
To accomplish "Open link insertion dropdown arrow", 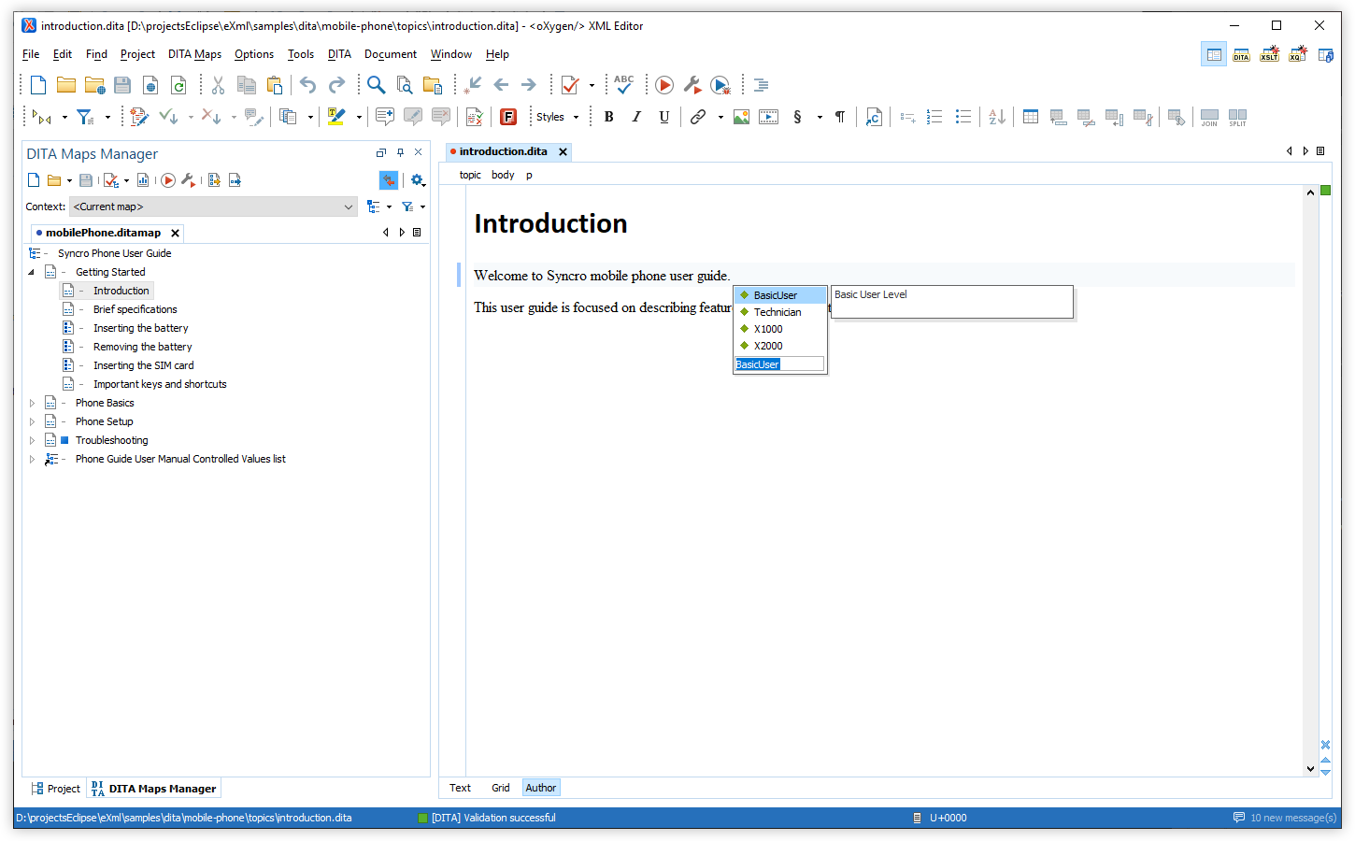I will [720, 117].
